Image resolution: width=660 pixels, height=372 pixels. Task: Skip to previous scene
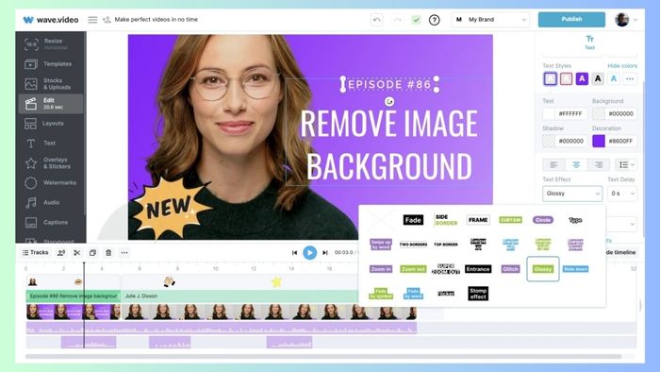click(x=294, y=253)
